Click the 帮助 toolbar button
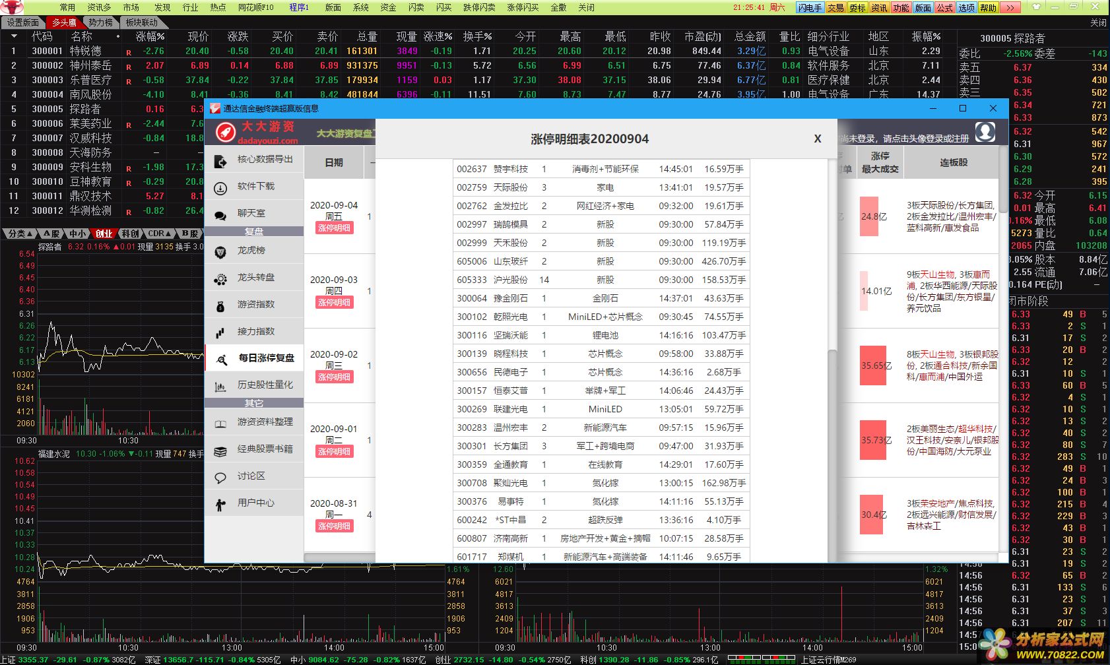This screenshot has height=665, width=1110. pos(988,8)
